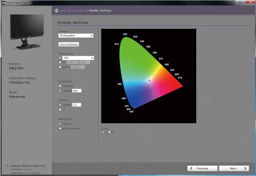Image resolution: width=256 pixels, height=176 pixels.
Task: Switch chromaticity diagram mode to uv
Action: click(x=109, y=132)
